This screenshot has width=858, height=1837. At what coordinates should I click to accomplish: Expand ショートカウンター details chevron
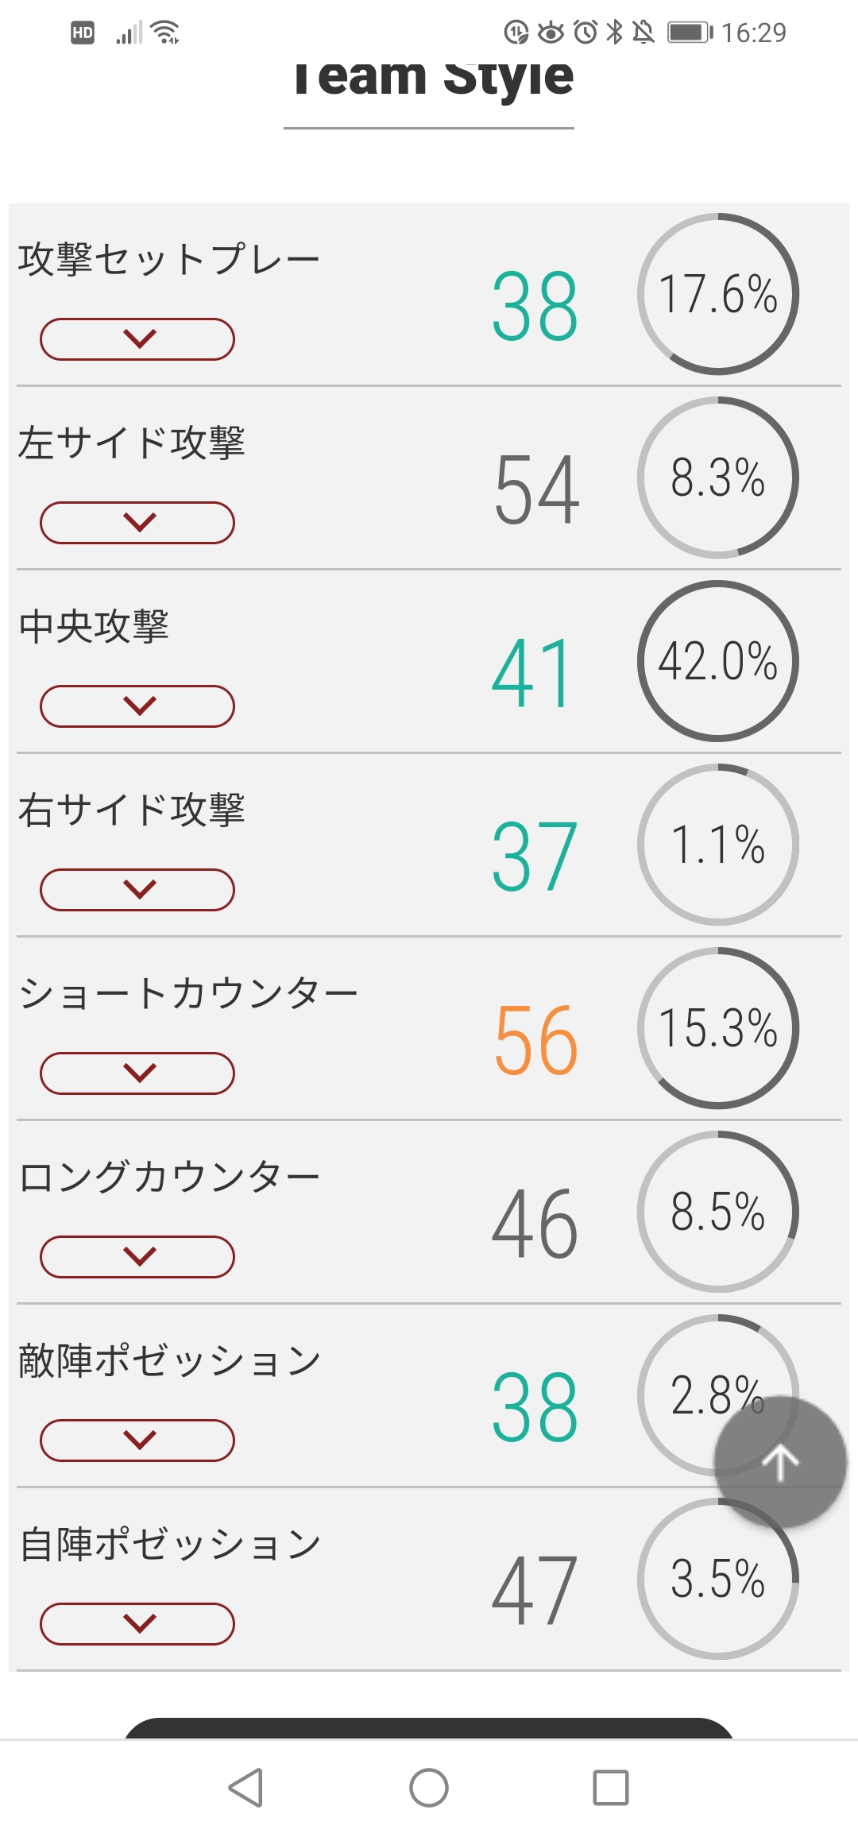pos(137,1073)
